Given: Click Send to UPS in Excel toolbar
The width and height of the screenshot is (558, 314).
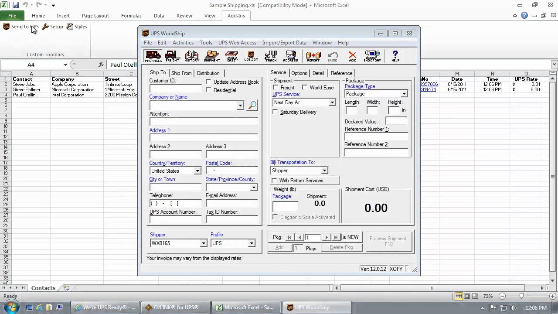Looking at the screenshot, I should point(21,27).
